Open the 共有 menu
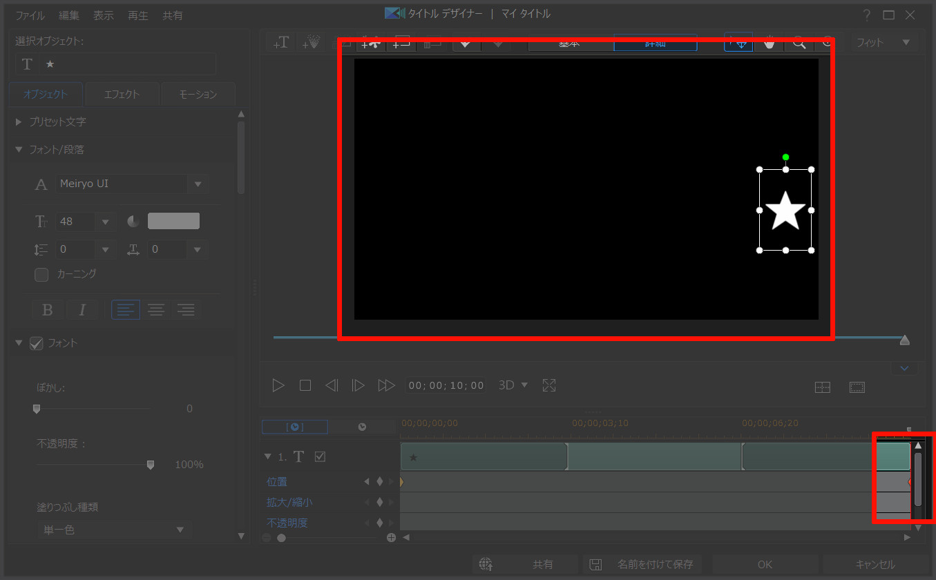The width and height of the screenshot is (936, 580). 173,15
